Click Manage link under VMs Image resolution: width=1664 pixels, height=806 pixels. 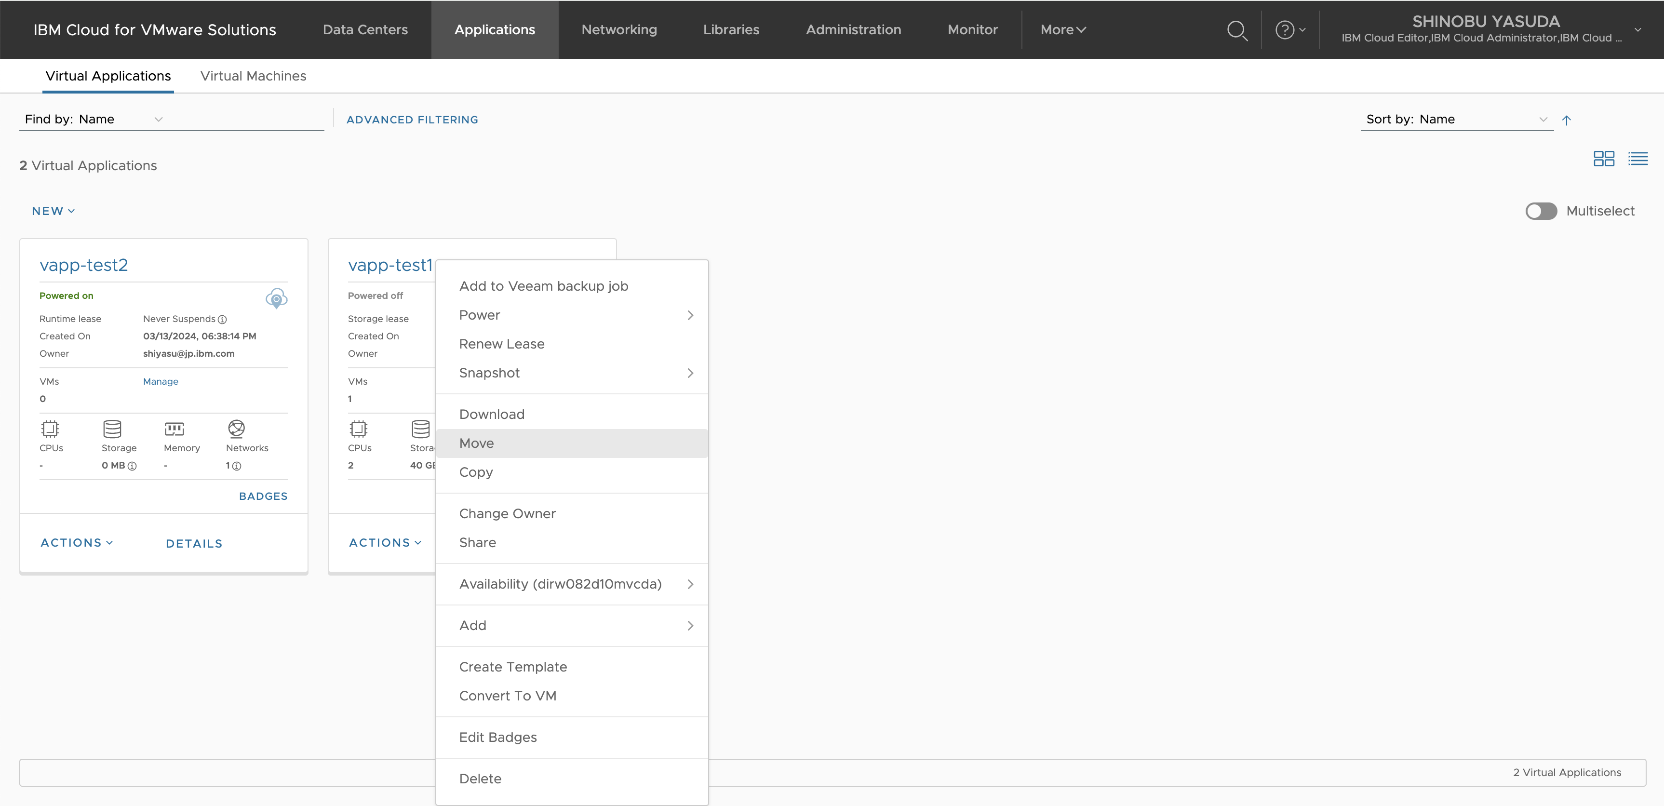point(160,382)
